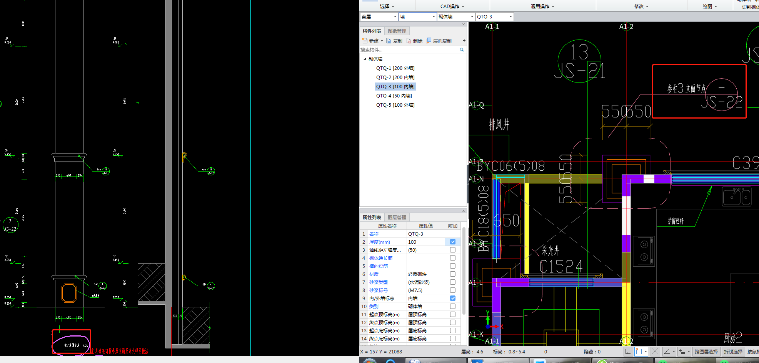This screenshot has width=759, height=363.
Task: Click the 折线选择 button
Action: 733,351
